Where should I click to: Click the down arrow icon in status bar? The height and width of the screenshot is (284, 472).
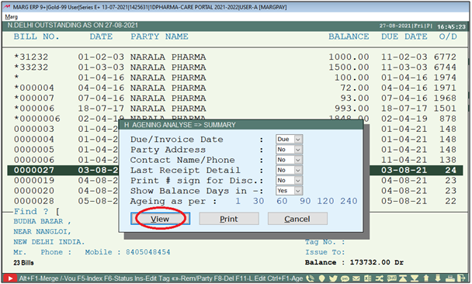[438, 279]
